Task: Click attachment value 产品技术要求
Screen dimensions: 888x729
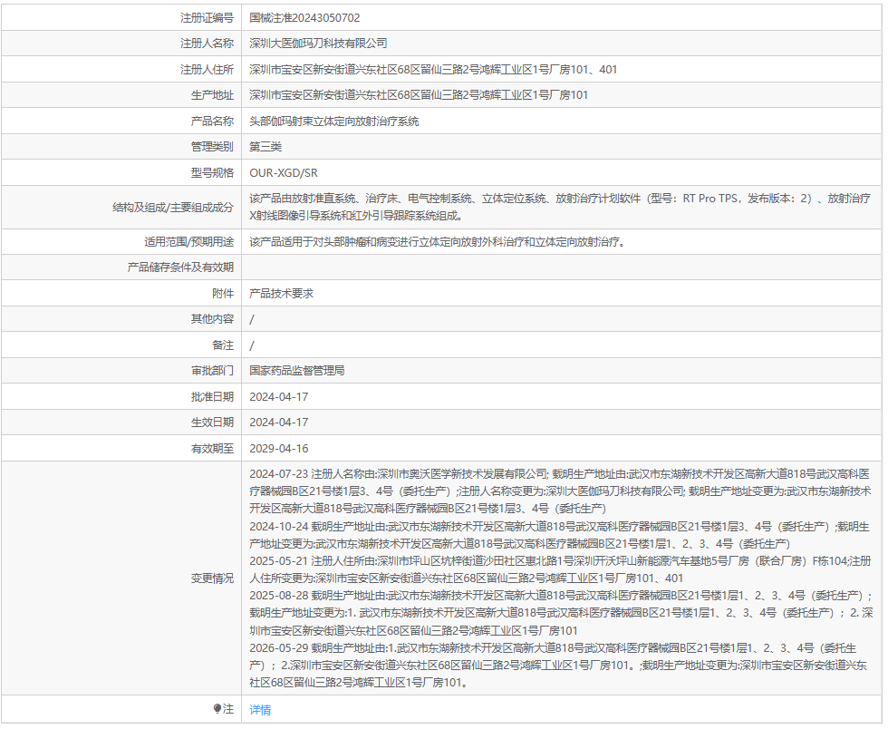Action: coord(281,293)
